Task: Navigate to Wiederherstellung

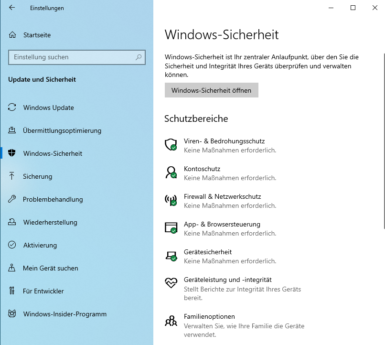Action: coord(76,222)
